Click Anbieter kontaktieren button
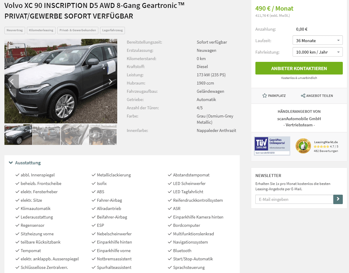The height and width of the screenshot is (273, 349). 299,68
